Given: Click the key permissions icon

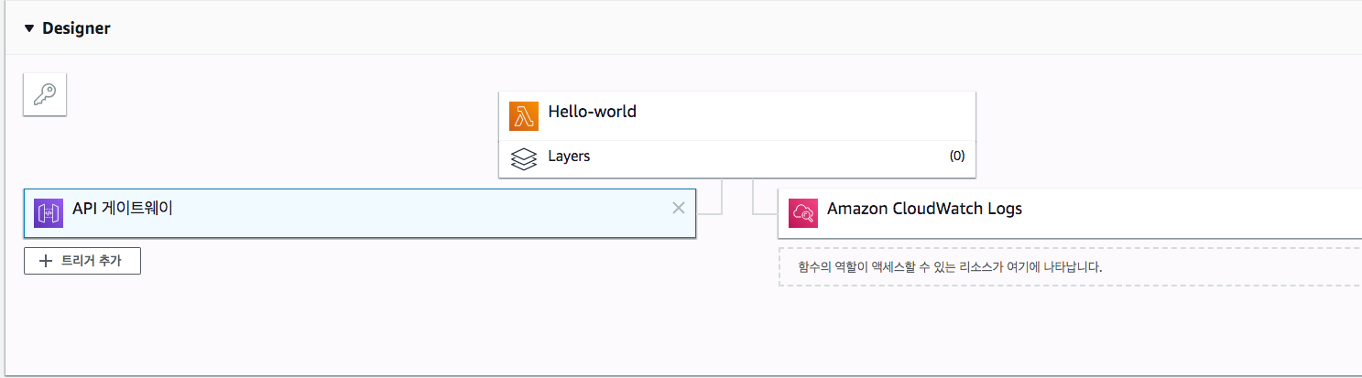Looking at the screenshot, I should click(x=45, y=94).
